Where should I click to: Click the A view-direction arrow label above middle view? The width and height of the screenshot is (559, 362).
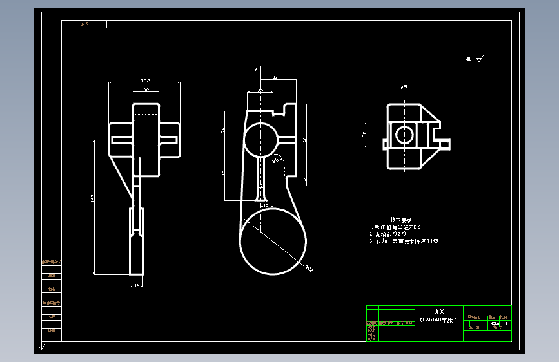click(257, 69)
